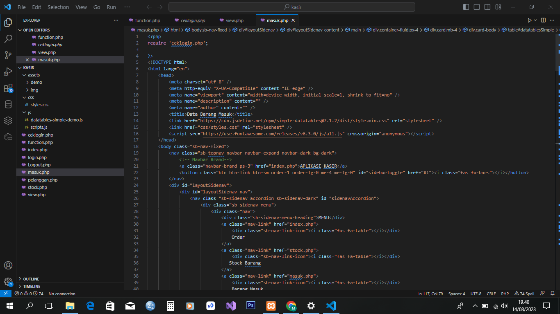The image size is (560, 314).
Task: Open the Manage gear icon
Action: (8, 282)
